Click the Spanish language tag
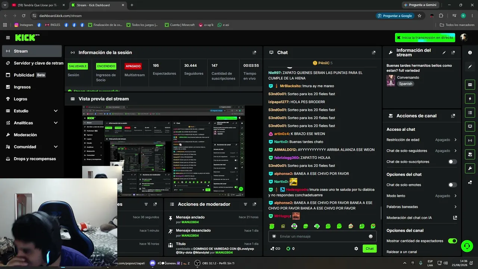Image resolution: width=478 pixels, height=269 pixels. click(406, 84)
